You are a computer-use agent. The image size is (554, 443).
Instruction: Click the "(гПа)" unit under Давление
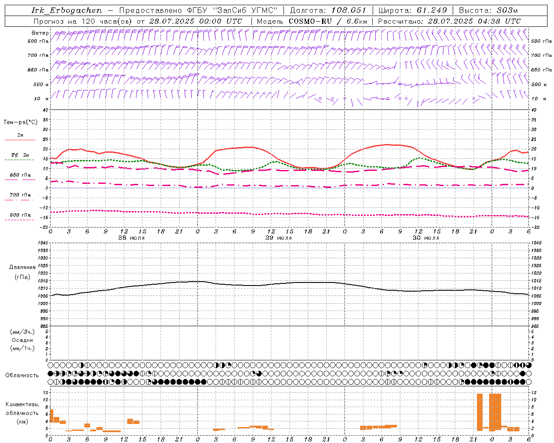(23, 277)
